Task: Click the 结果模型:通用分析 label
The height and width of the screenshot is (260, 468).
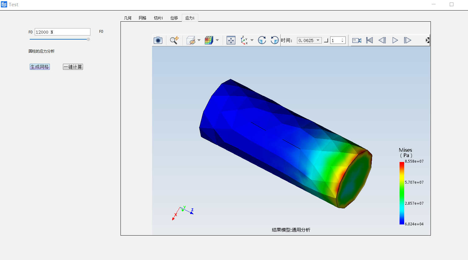Action: click(x=291, y=230)
